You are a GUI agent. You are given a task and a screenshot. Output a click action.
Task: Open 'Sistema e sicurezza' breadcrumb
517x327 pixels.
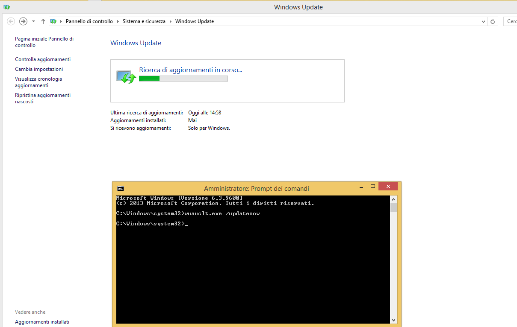pos(144,21)
